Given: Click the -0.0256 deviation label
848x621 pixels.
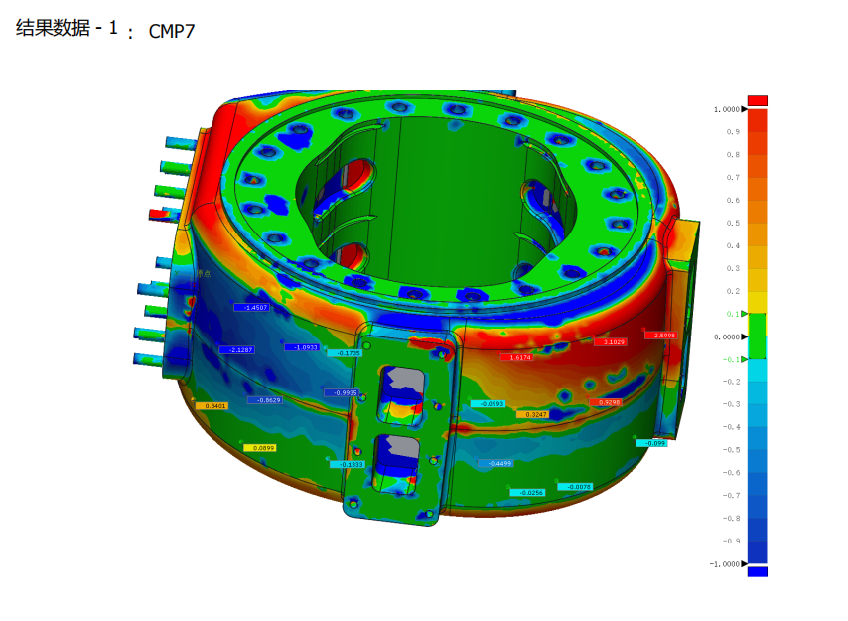Looking at the screenshot, I should [528, 493].
